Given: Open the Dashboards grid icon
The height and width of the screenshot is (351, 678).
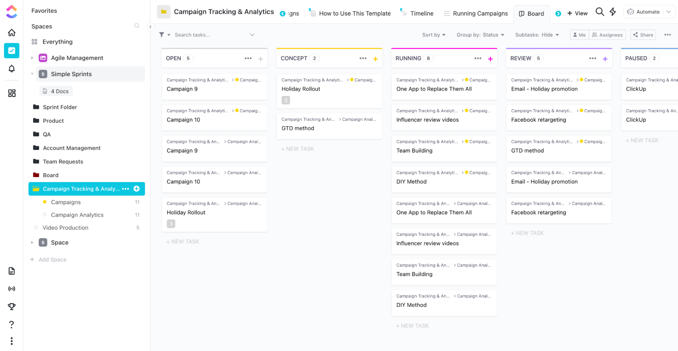Looking at the screenshot, I should pyautogui.click(x=12, y=93).
